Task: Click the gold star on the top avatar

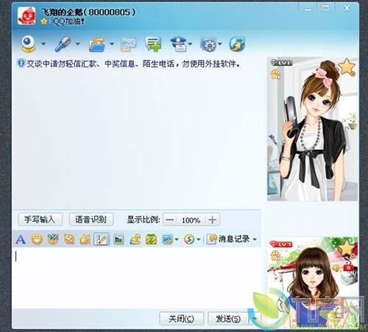Action: [347, 67]
